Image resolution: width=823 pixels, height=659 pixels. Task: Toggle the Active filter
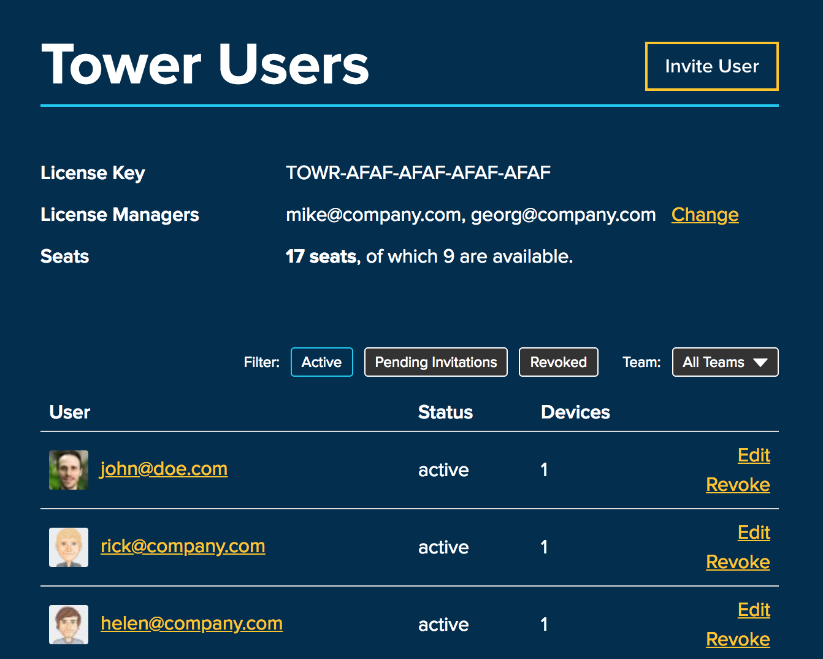[x=321, y=362]
